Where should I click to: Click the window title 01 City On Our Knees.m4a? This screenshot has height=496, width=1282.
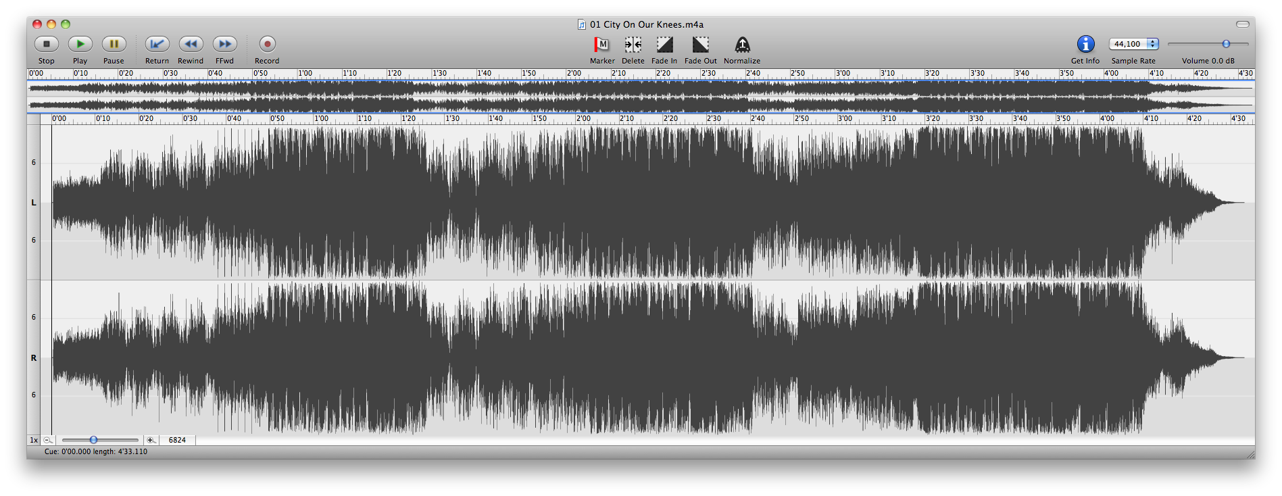point(647,24)
